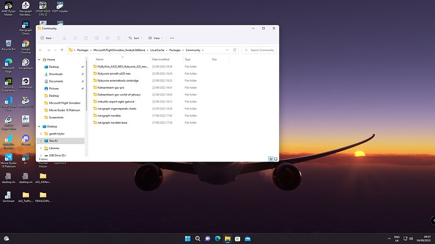435x244 pixels.
Task: Select the fsdreamteam-gsx-pro folder
Action: point(108,87)
